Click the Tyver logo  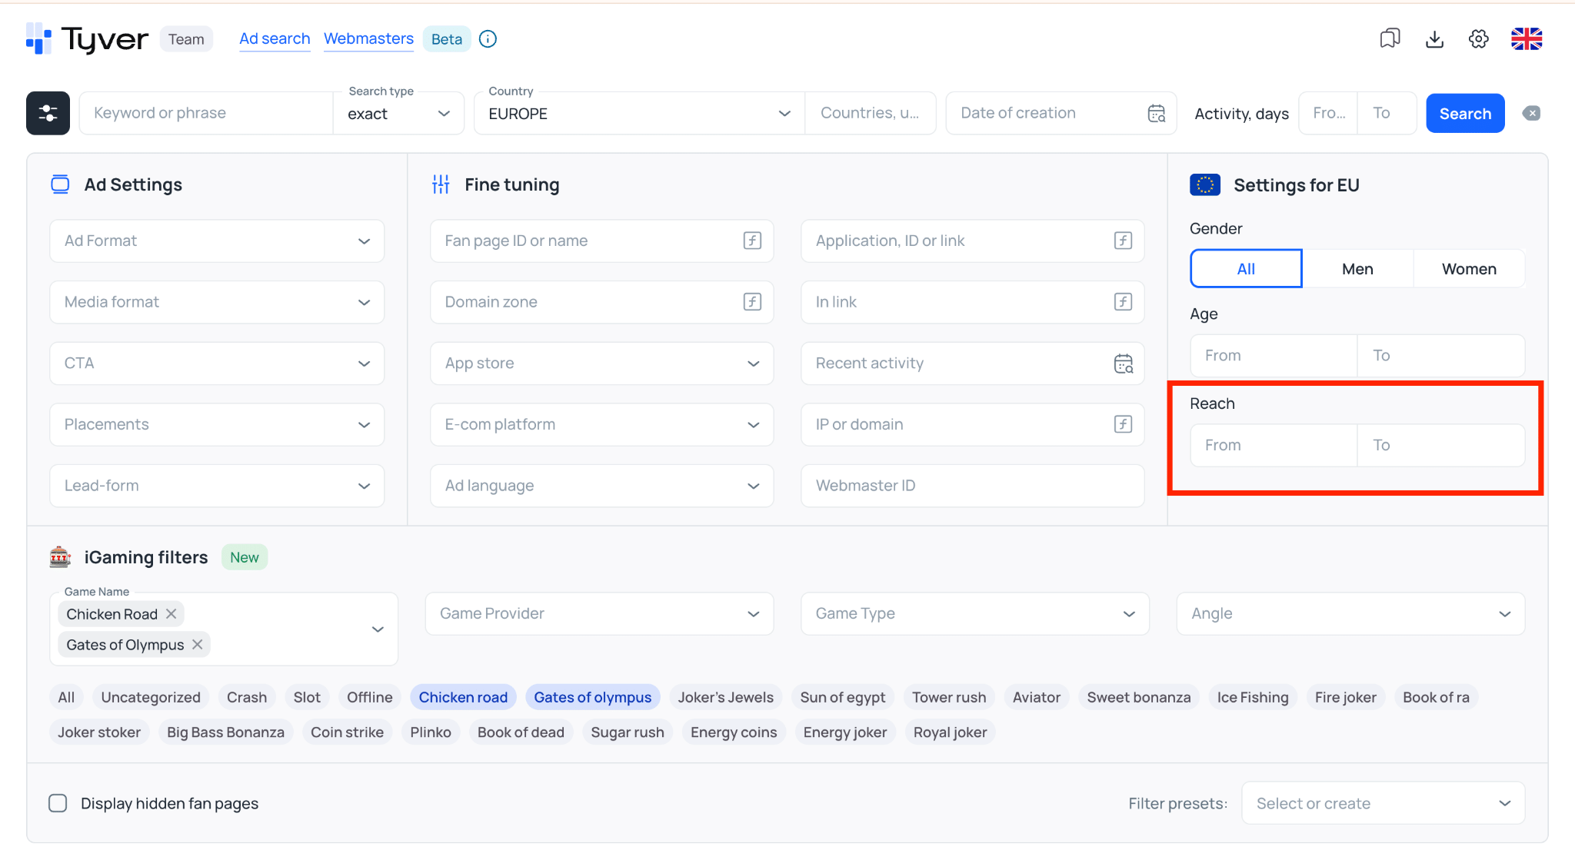87,38
